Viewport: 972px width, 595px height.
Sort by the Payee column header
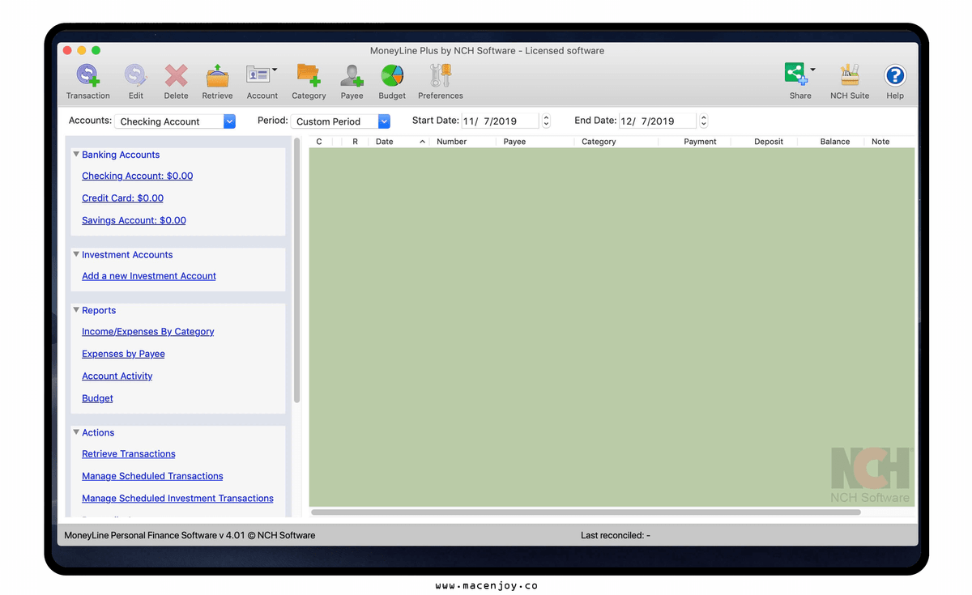[535, 142]
